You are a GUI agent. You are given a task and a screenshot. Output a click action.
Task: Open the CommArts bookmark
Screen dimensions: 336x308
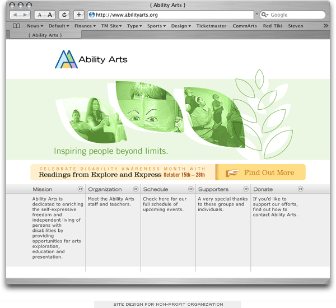click(245, 26)
